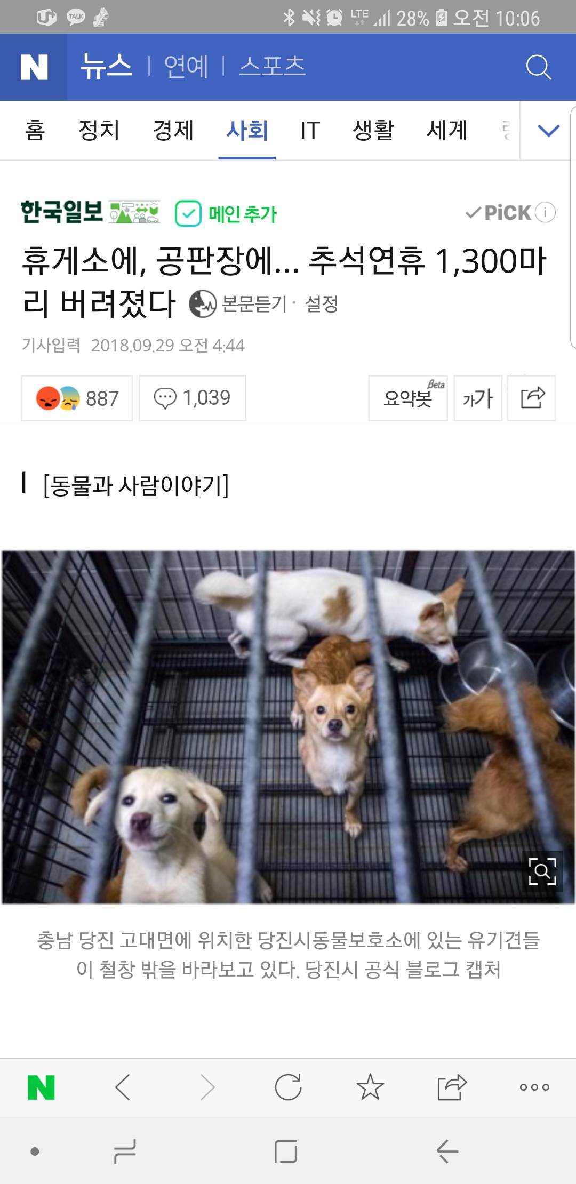Image resolution: width=576 pixels, height=1184 pixels.
Task: Switch to the 경제 tab
Action: pyautogui.click(x=173, y=130)
